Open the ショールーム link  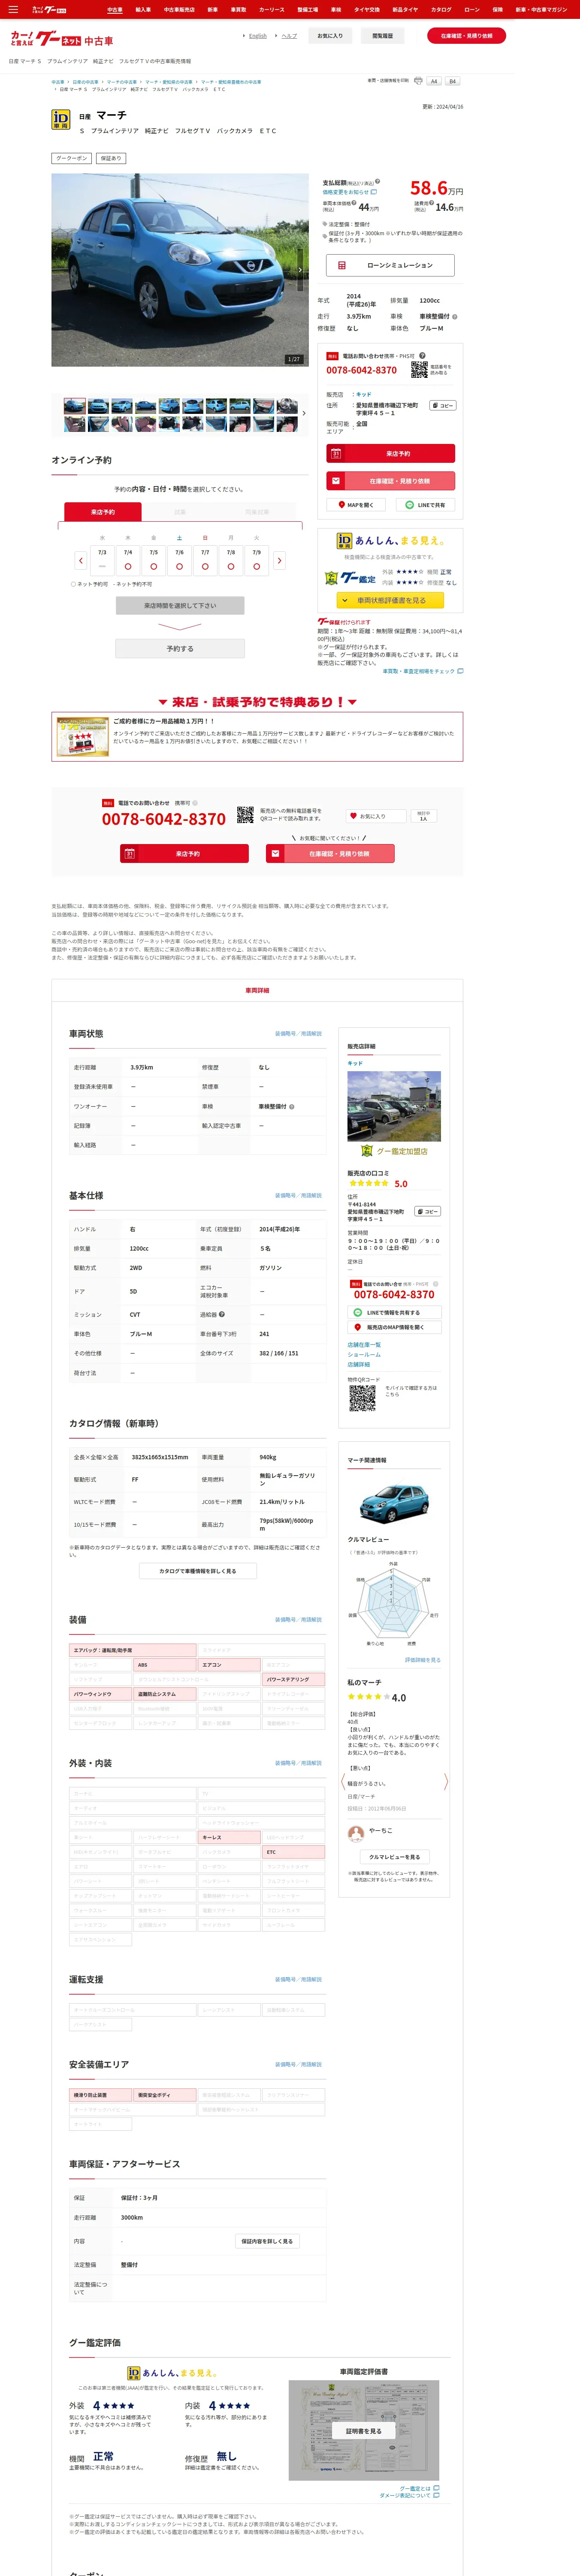(x=364, y=1354)
